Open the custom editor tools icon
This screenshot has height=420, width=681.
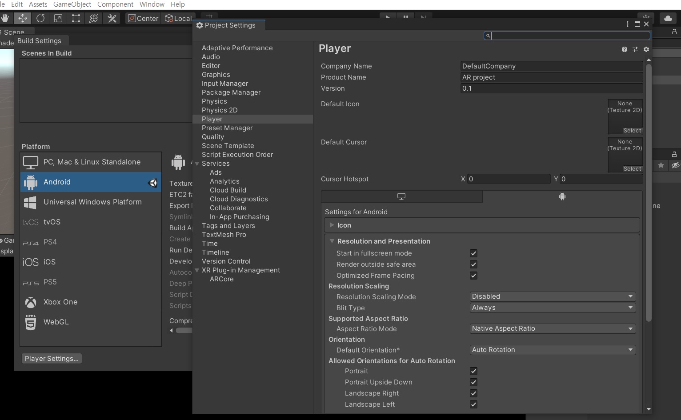click(112, 18)
